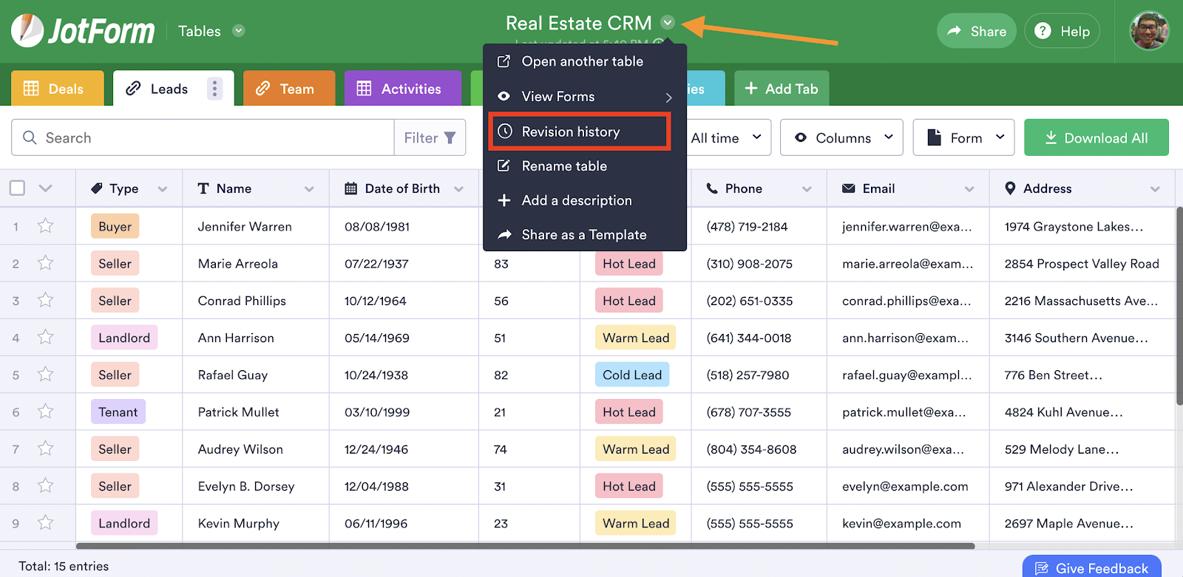Click the Deals tab grid icon

tap(31, 89)
